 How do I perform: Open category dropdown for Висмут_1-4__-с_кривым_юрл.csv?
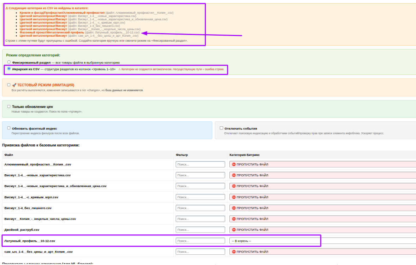[322, 197]
